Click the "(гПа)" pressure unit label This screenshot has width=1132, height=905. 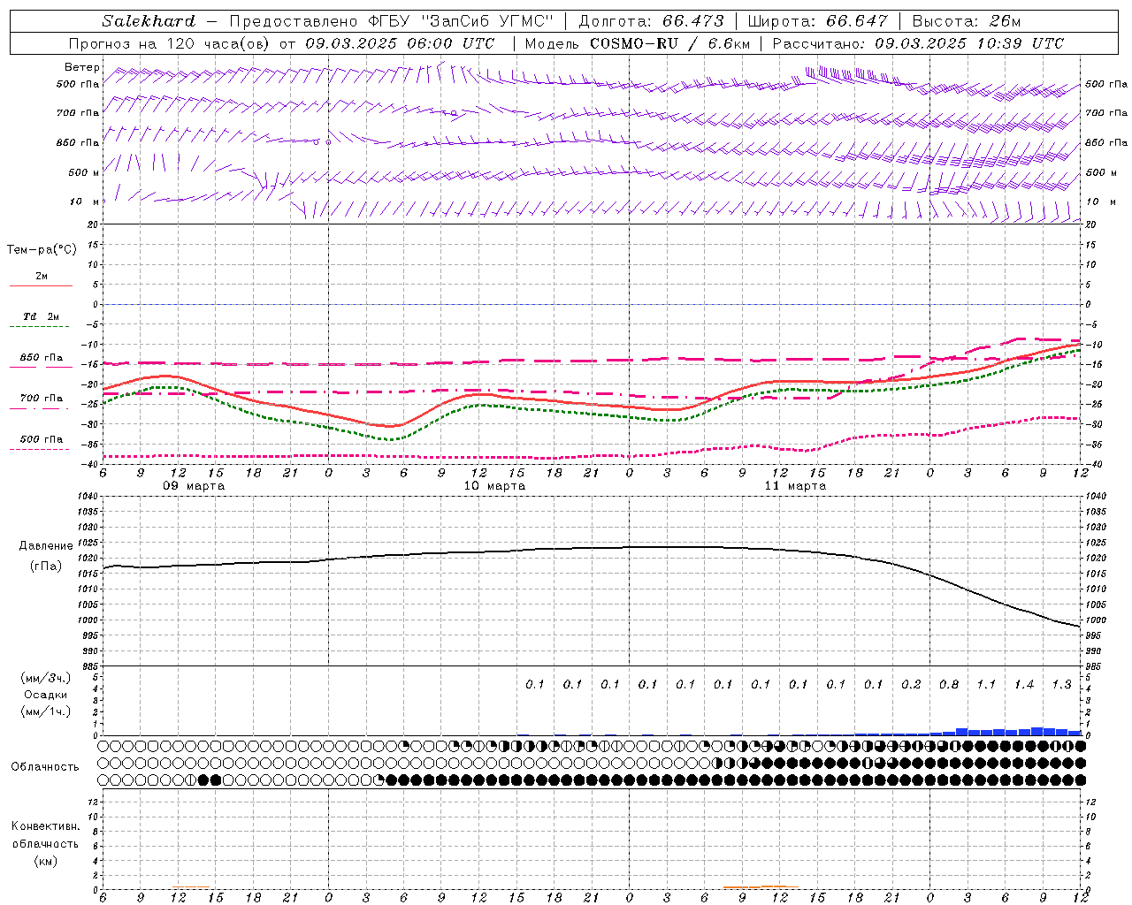(x=46, y=566)
